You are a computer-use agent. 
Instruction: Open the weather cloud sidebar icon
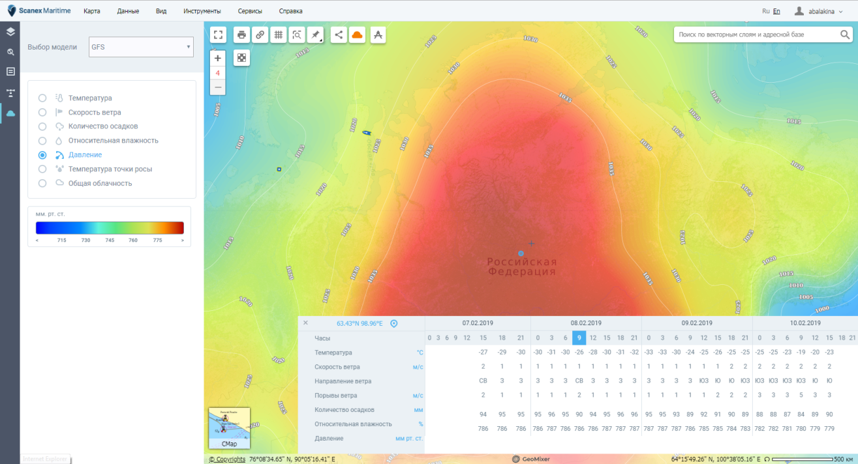(x=10, y=113)
